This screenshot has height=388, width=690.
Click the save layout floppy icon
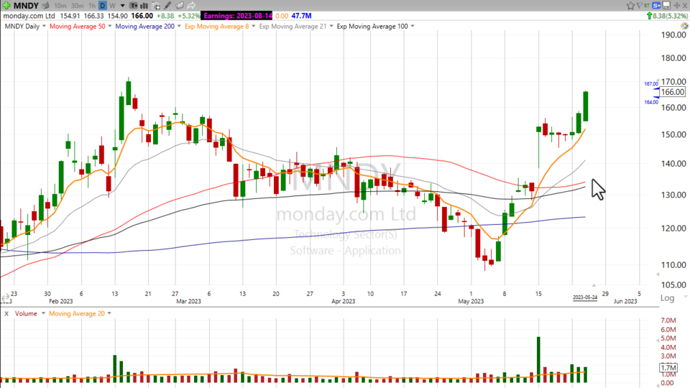667,5
